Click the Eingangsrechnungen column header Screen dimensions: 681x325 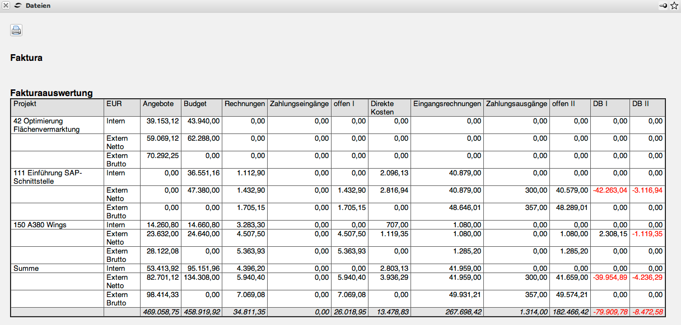click(447, 104)
